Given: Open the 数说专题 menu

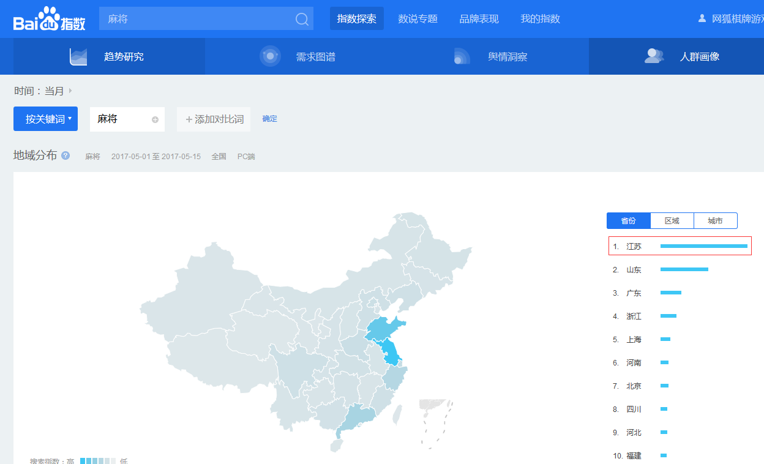Looking at the screenshot, I should [x=418, y=19].
